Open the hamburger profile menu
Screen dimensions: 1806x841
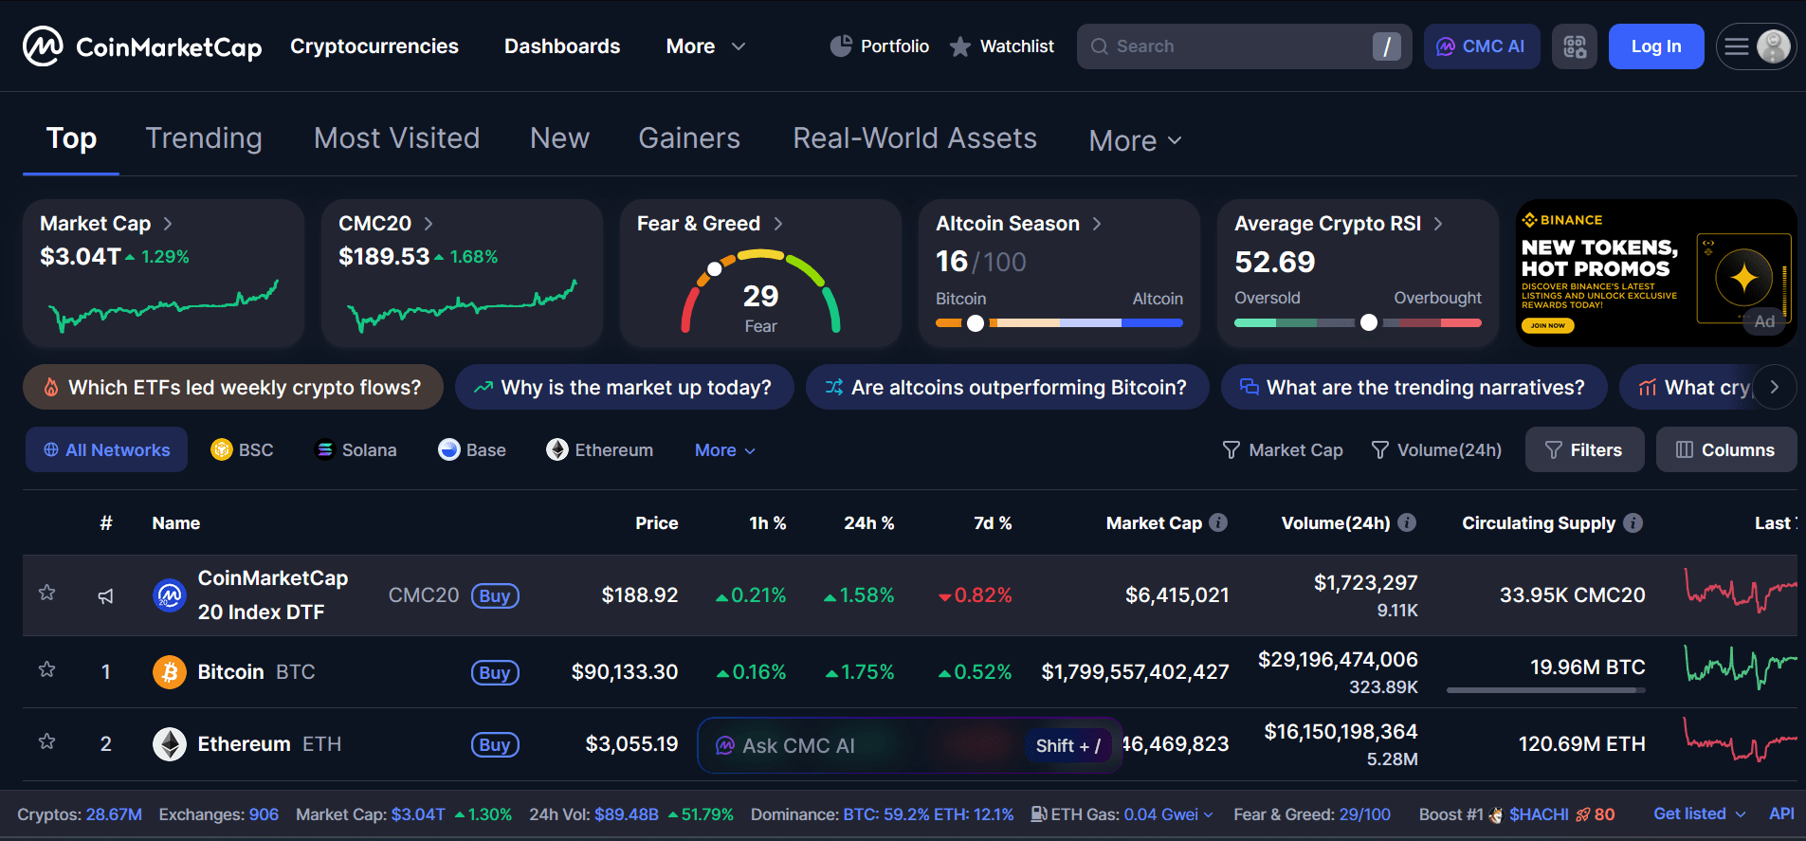[1757, 46]
